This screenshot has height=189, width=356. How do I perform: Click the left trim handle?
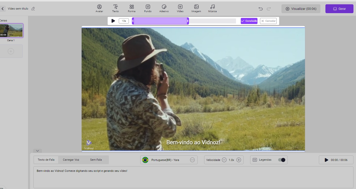tap(133, 21)
